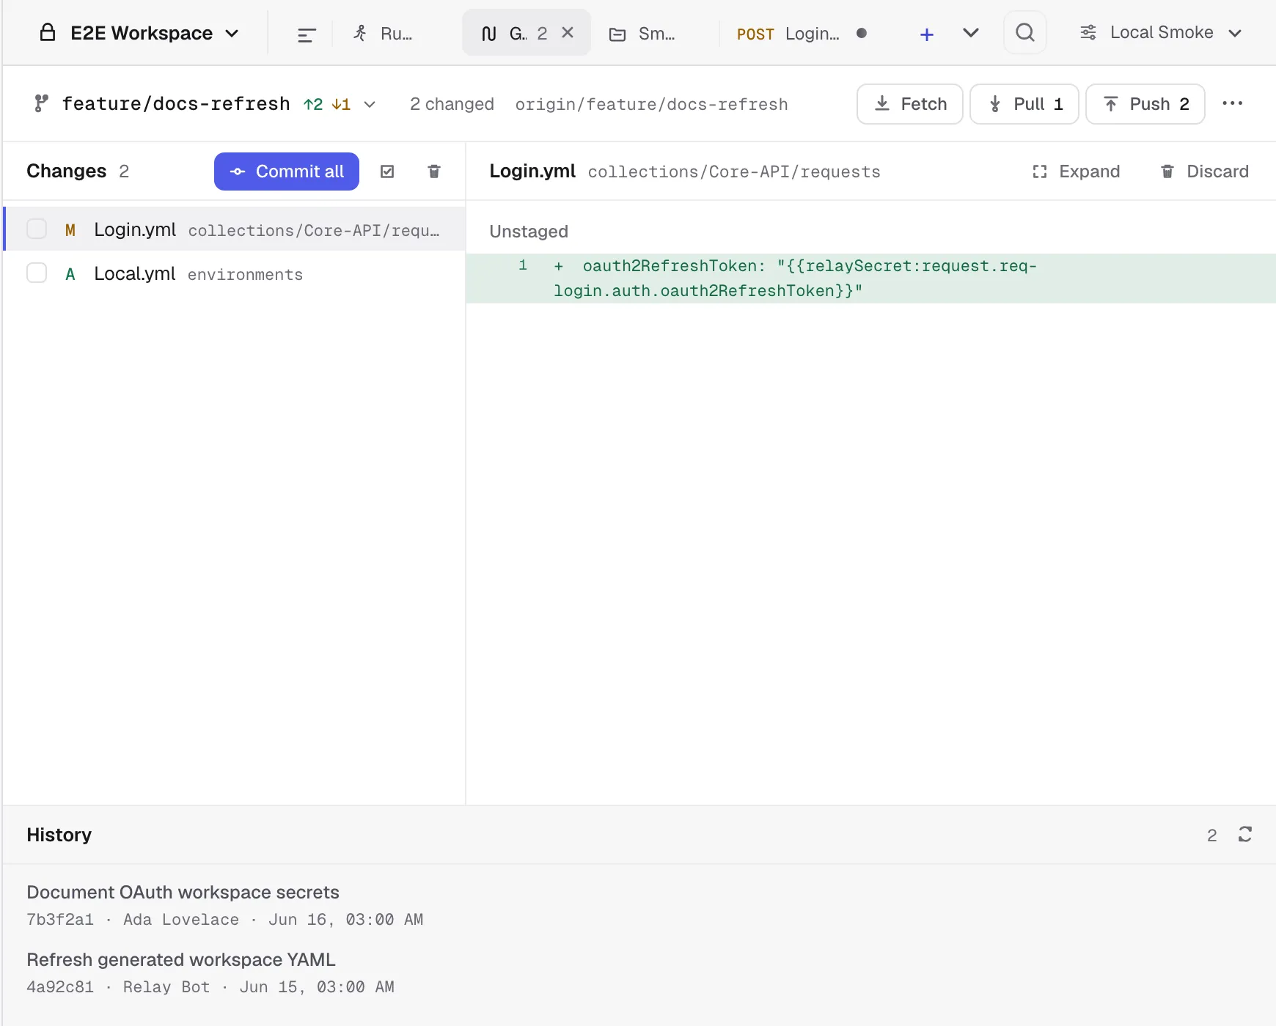
Task: Open the Local Smoke environment dropdown
Action: click(1161, 33)
